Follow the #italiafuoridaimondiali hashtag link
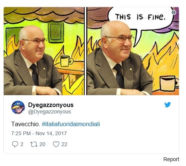186x166 pixels. pyautogui.click(x=71, y=124)
